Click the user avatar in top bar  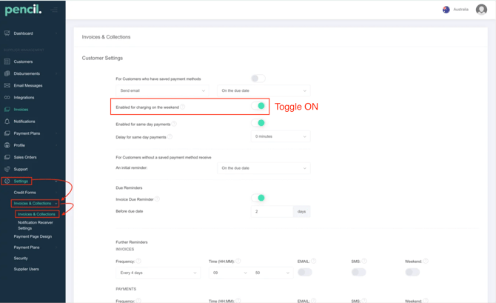[x=481, y=10]
